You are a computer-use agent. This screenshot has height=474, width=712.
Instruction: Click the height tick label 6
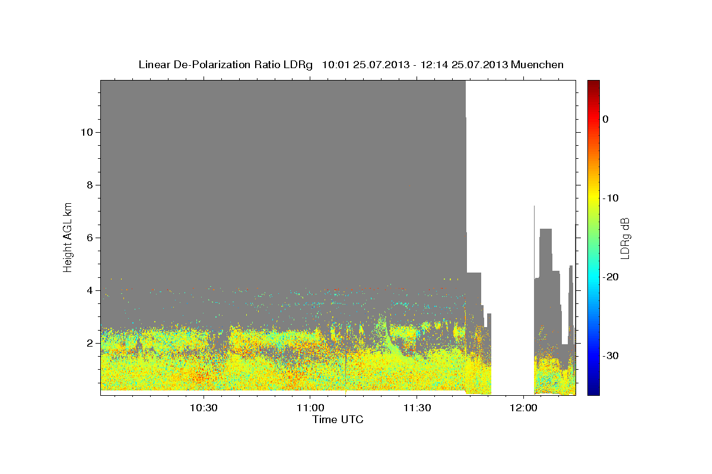[x=89, y=238]
